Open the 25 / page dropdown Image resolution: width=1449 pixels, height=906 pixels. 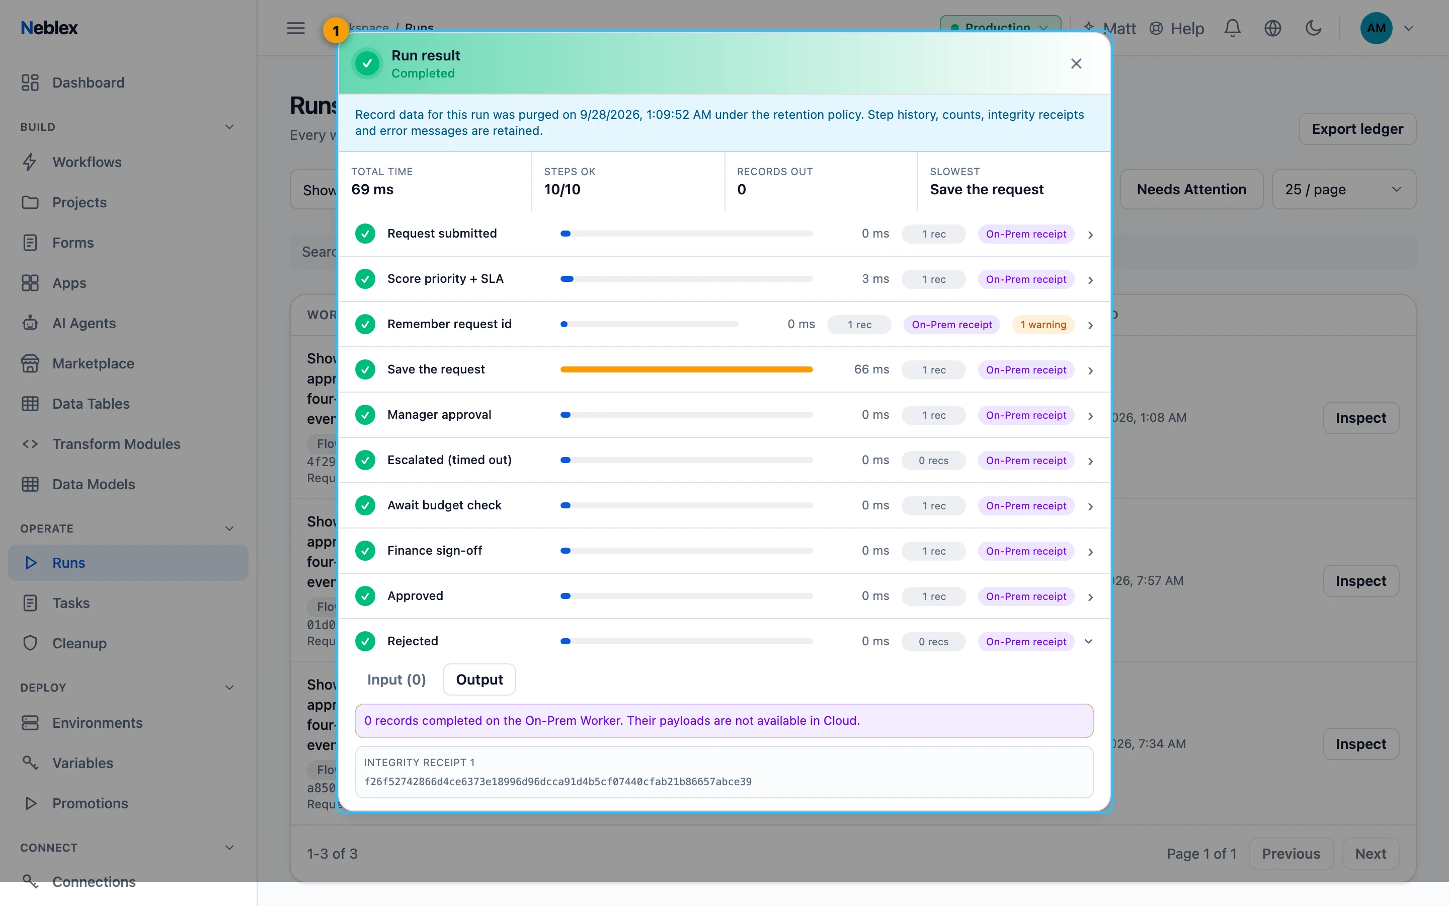point(1344,189)
